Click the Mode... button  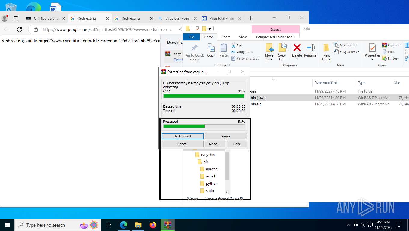[215, 144]
